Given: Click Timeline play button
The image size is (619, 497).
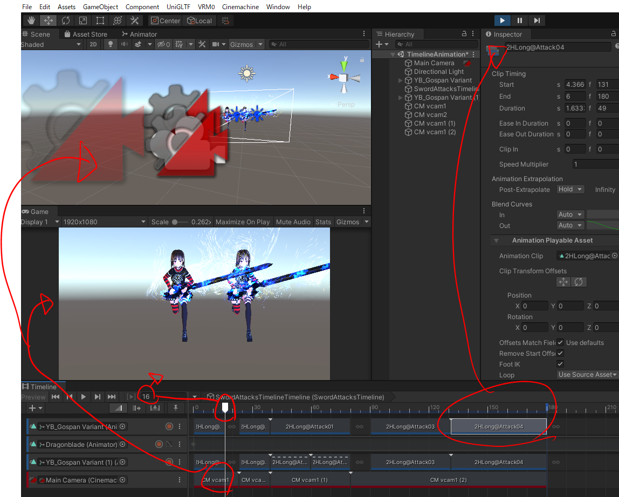Looking at the screenshot, I should pos(83,397).
